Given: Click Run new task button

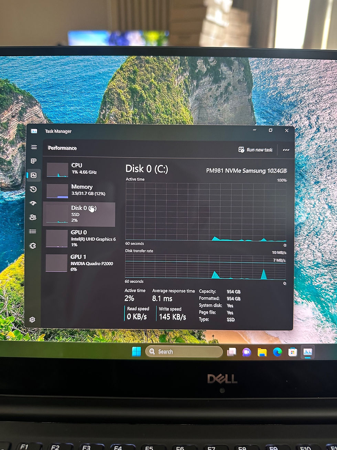Looking at the screenshot, I should pos(256,150).
